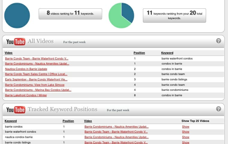This screenshot has width=228, height=144.
Task: Click the blue slice of keywords pie chart
Action: (127, 12)
